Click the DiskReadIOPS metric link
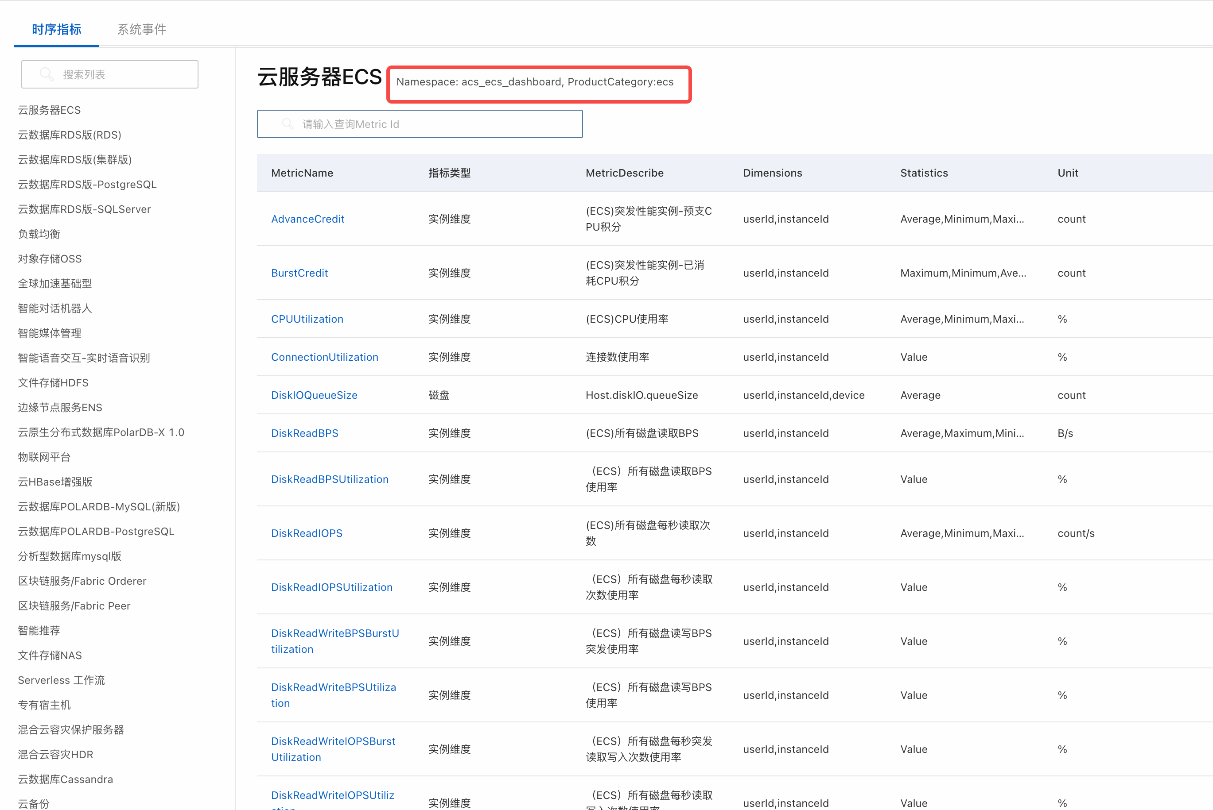This screenshot has width=1213, height=810. (307, 533)
